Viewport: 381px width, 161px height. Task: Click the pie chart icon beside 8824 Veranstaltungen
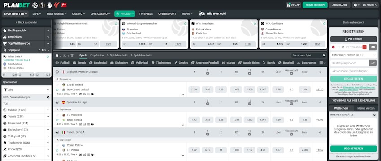pyautogui.click(x=48, y=97)
